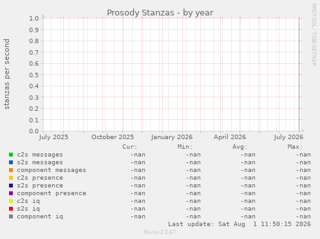Click the yellow c2s presence swatch
Screen dimensions: 320x239
tap(11, 178)
